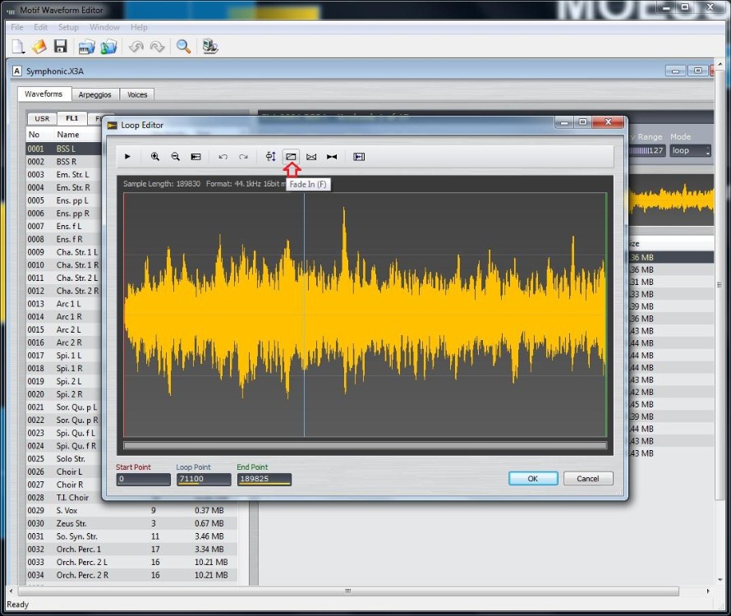The height and width of the screenshot is (616, 731).
Task: Click Cancel in Loop Editor
Action: [x=588, y=479]
